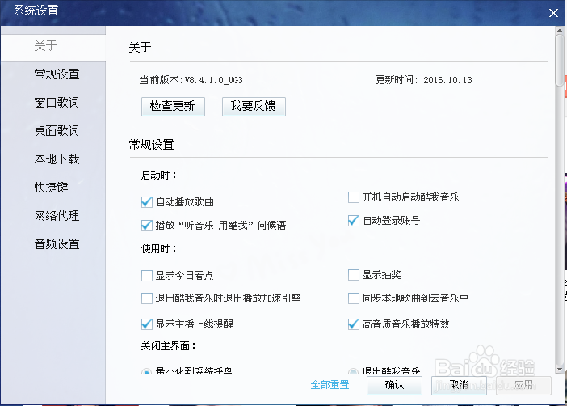
Task: Click the 检查更新 button
Action: pyautogui.click(x=173, y=107)
